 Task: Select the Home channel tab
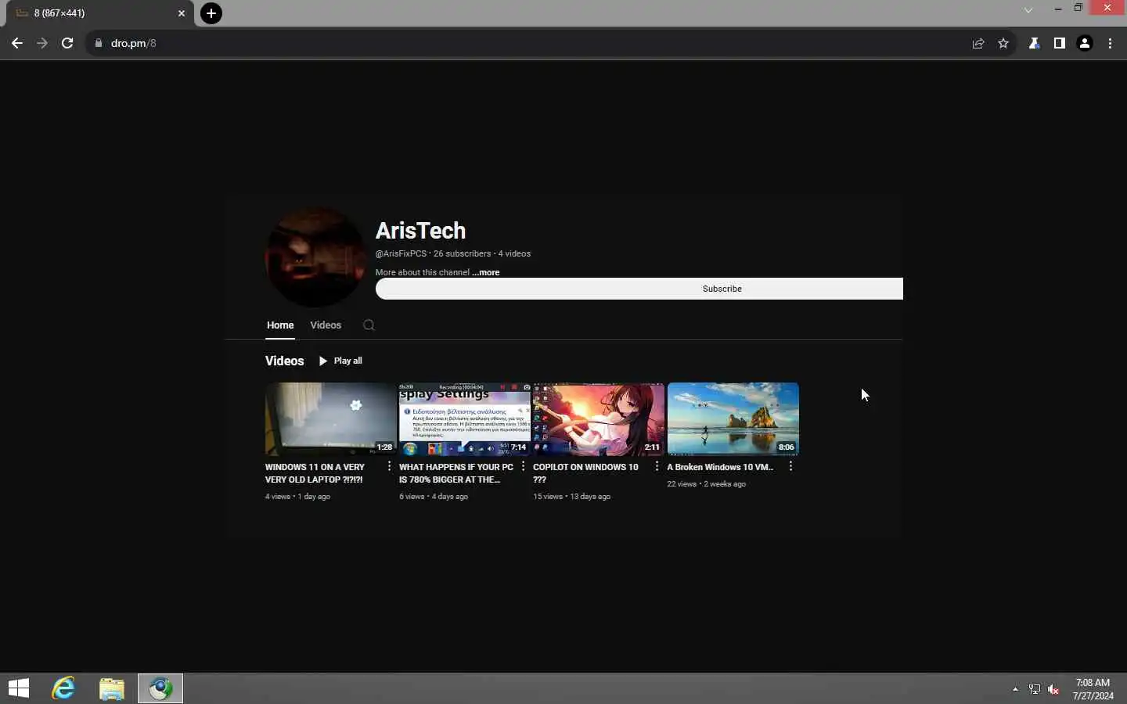click(x=280, y=325)
